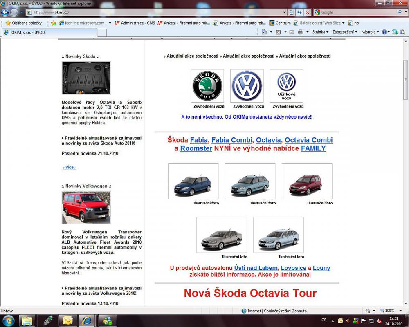Run the search with the magnifier icon

pyautogui.click(x=399, y=12)
